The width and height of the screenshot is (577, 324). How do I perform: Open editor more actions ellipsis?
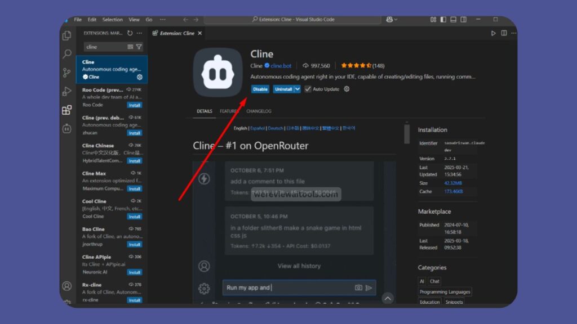coord(514,33)
